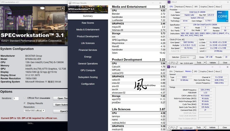Go to Subsystem Scoring in the results sidebar
This screenshot has height=131, width=230.
click(88, 77)
